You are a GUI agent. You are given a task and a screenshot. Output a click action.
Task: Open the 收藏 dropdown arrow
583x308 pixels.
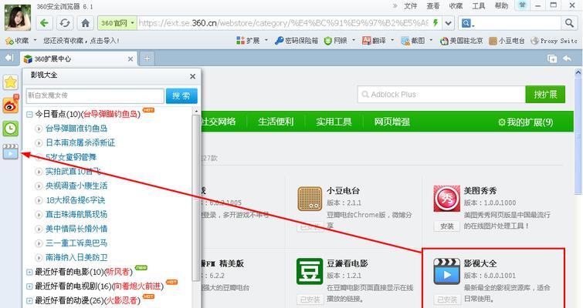coord(35,40)
